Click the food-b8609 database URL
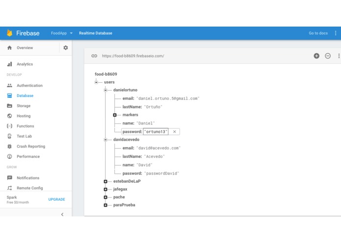 (133, 56)
